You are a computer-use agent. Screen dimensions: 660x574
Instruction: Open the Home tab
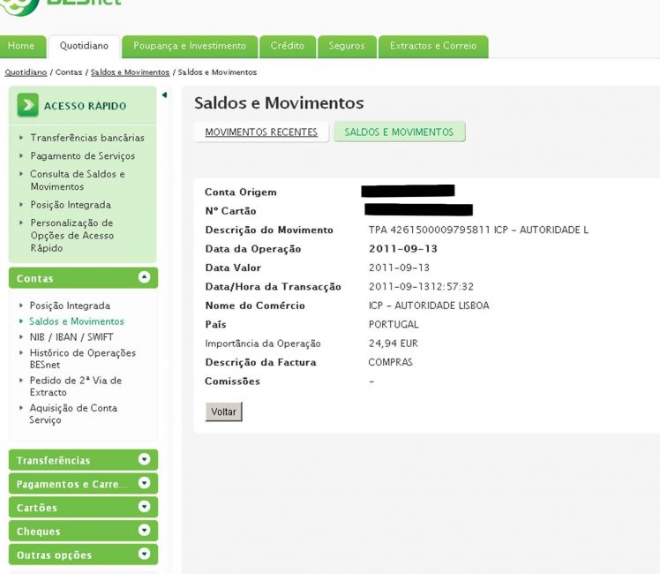tap(22, 46)
